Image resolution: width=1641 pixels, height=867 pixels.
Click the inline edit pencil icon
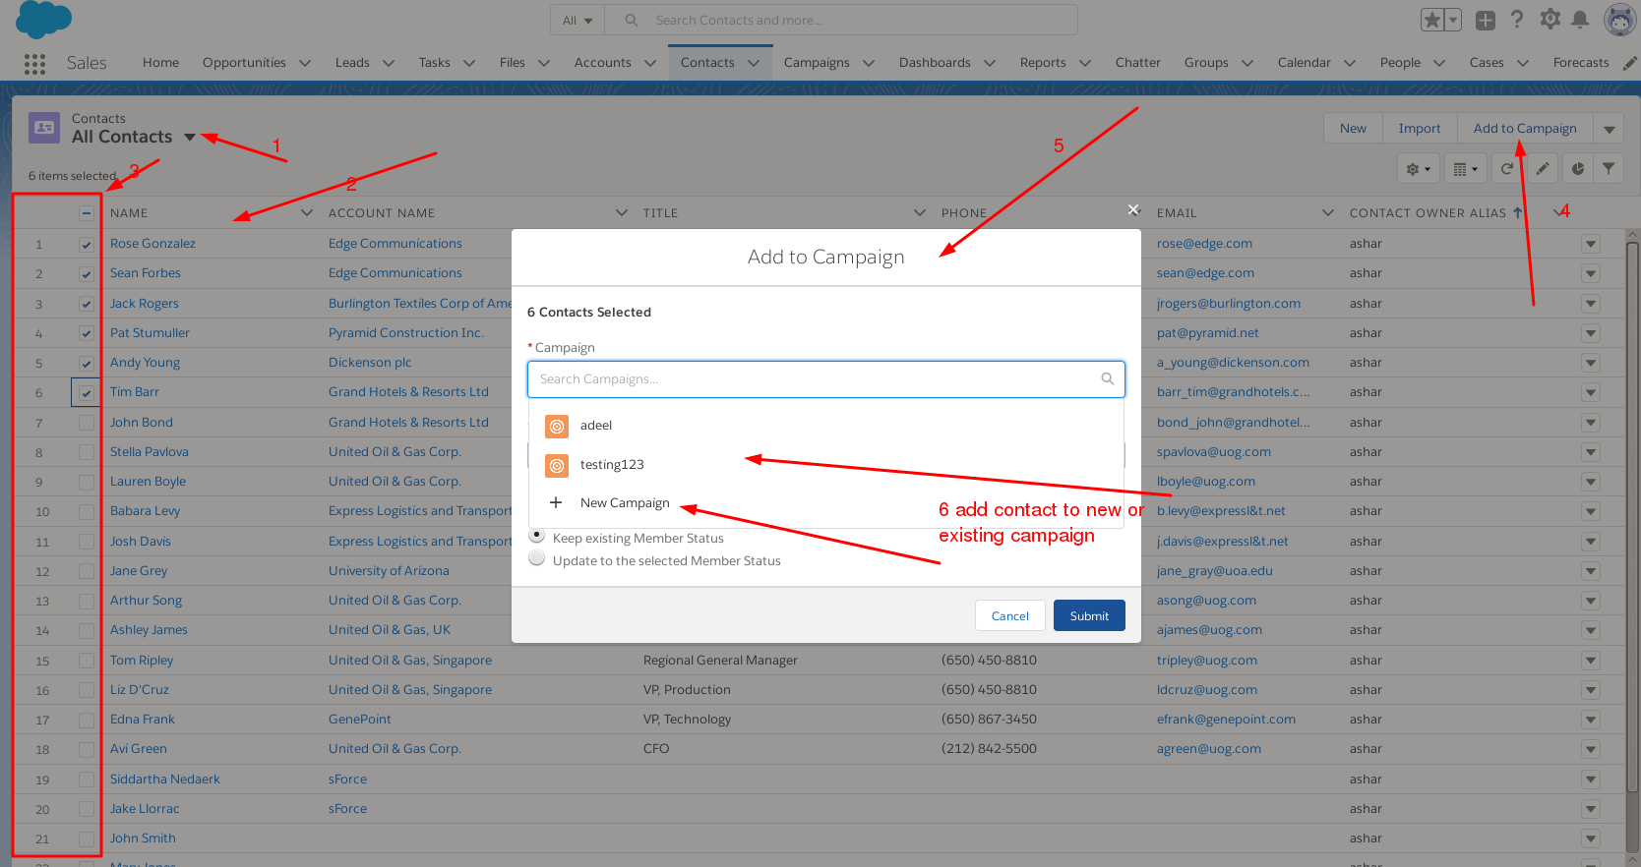(x=1543, y=169)
